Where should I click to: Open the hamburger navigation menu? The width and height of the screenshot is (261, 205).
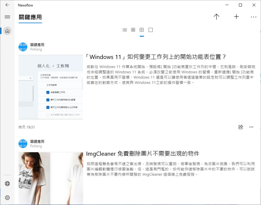(7, 17)
